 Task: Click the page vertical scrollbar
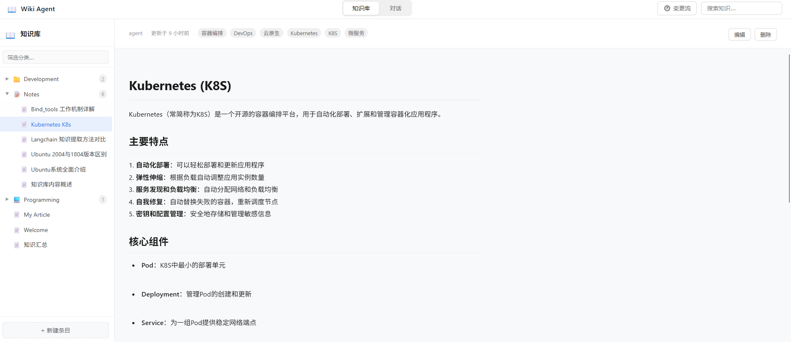789,128
